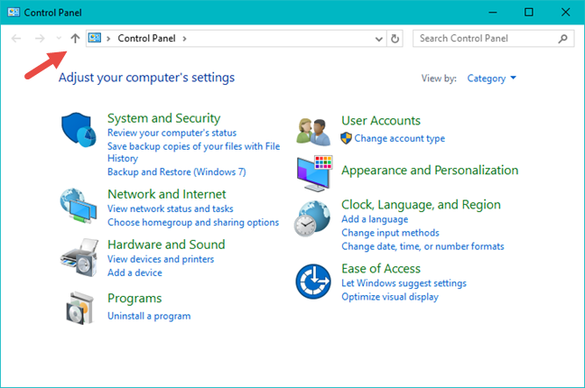Open the Hardware and Sound printer icon
The height and width of the screenshot is (388, 585).
point(80,257)
